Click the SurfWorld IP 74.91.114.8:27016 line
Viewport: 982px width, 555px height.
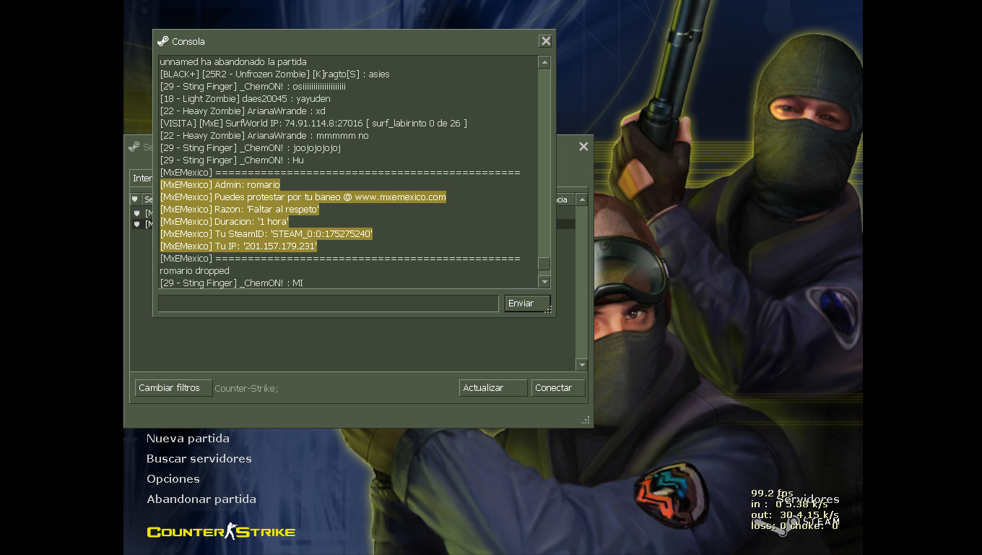click(x=313, y=124)
